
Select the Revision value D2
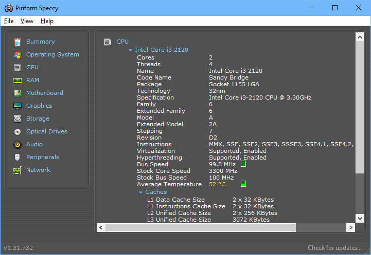point(213,138)
